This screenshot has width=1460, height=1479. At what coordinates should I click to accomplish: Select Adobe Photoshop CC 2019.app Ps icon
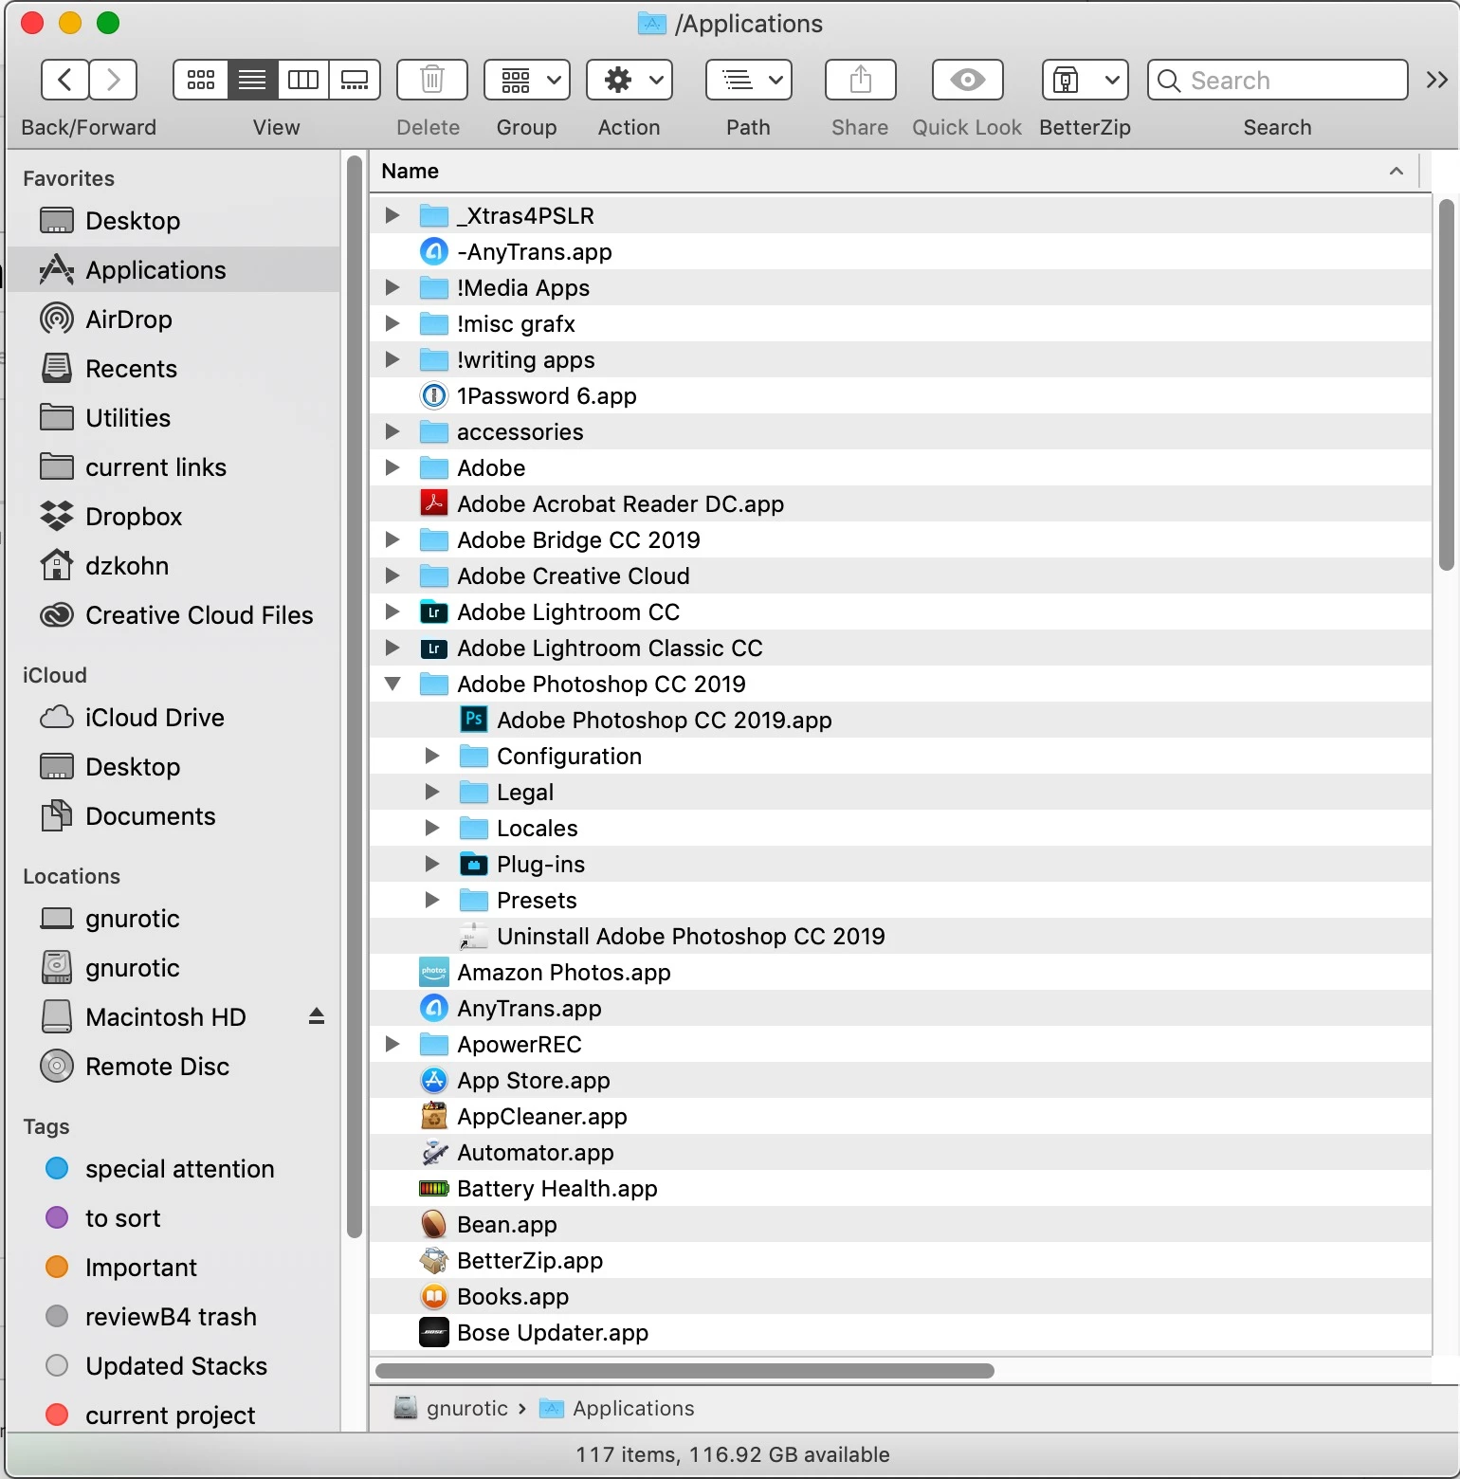[x=474, y=720]
